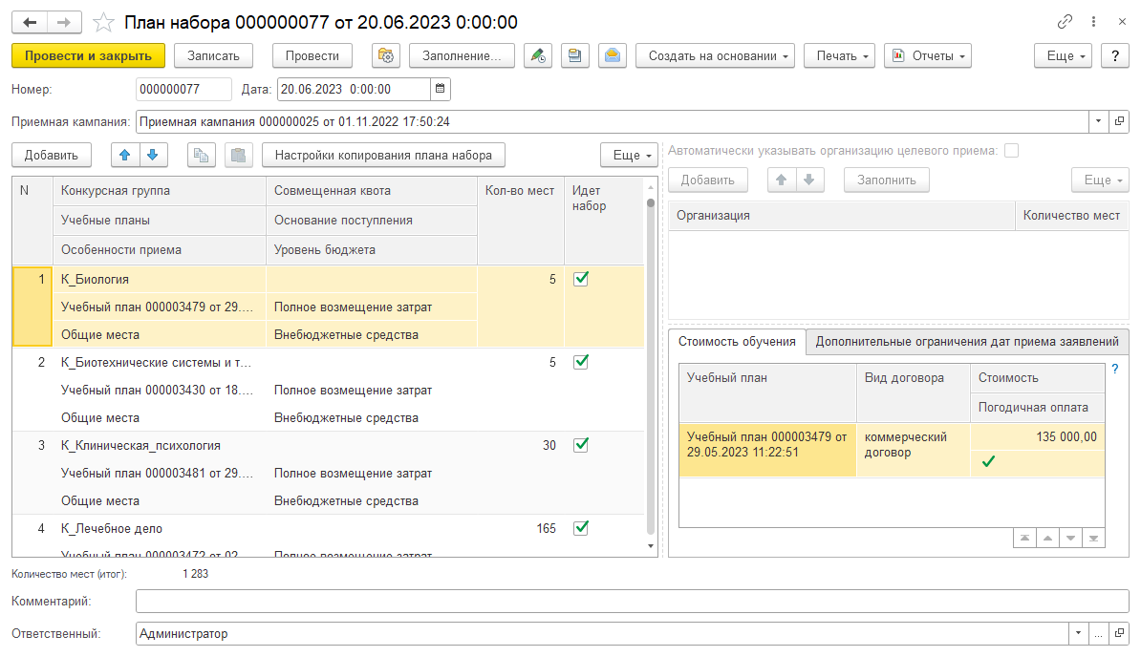Add document to favorites with star icon
Screen dimensions: 1141x657
click(x=103, y=23)
